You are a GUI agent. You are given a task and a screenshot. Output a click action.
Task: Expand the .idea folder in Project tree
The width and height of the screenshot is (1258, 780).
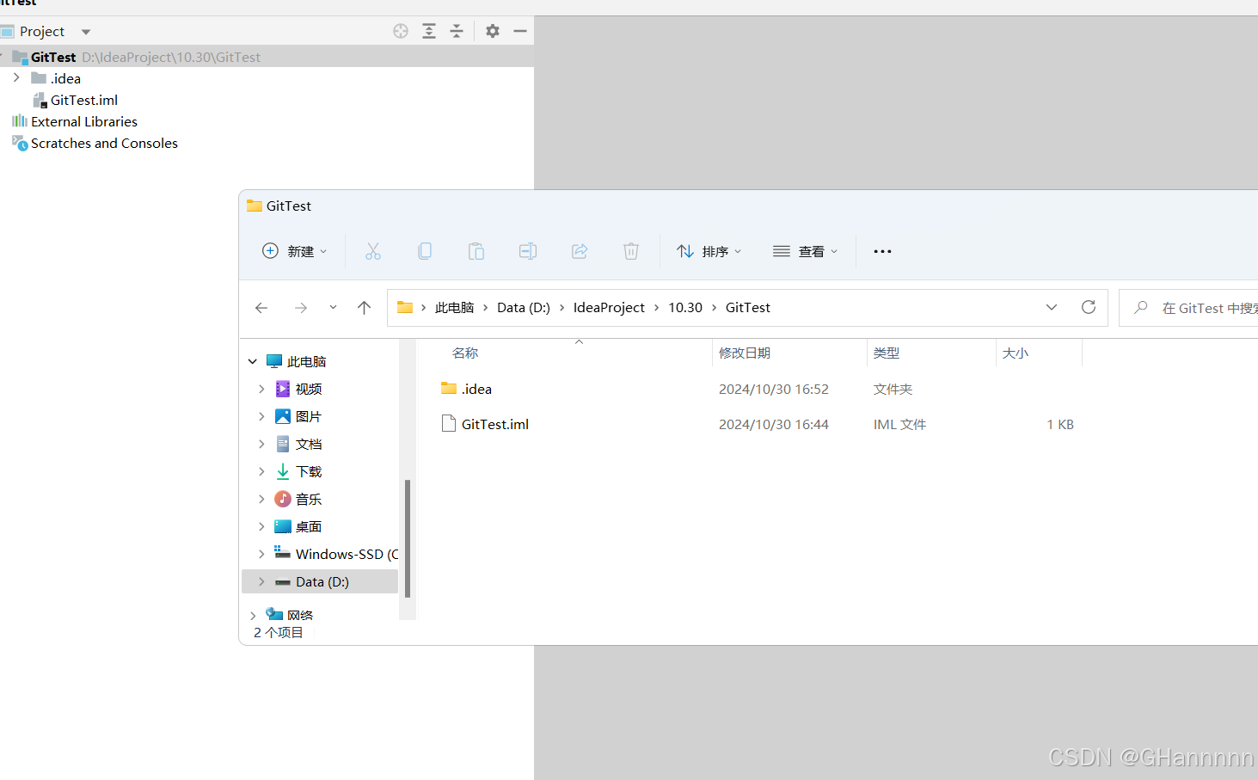17,77
